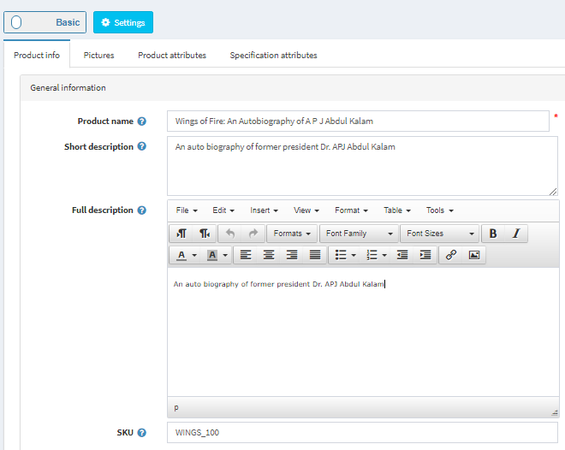Expand the text color picker arrow
565x450 pixels.
(x=194, y=255)
